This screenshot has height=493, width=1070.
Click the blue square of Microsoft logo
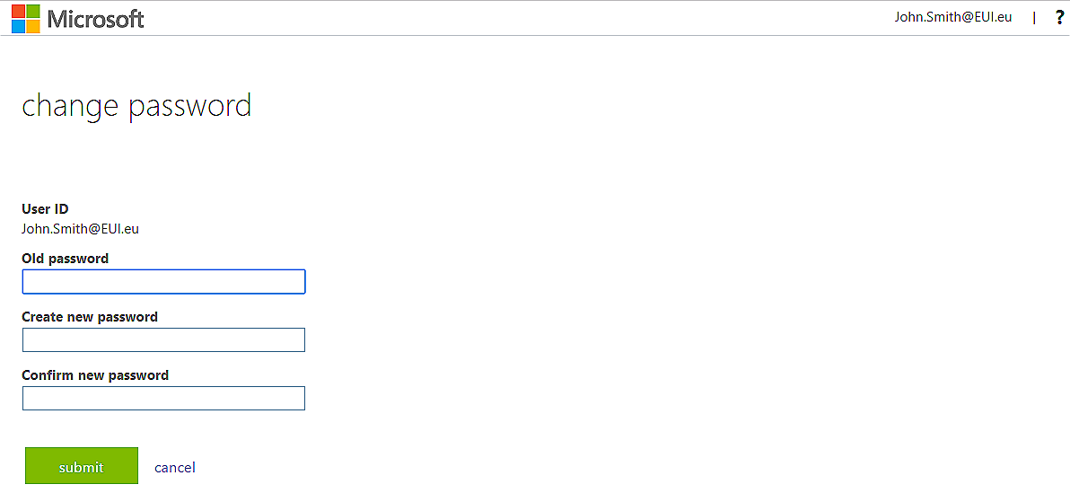pos(18,26)
